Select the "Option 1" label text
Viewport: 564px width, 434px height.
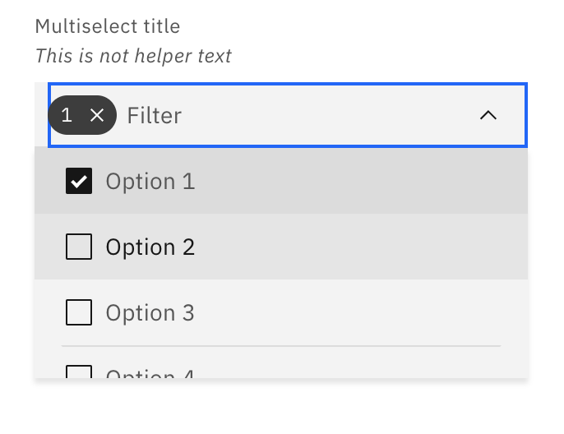point(150,182)
